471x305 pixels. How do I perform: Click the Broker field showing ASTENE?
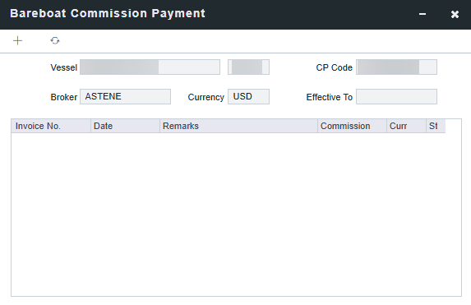[x=125, y=96]
